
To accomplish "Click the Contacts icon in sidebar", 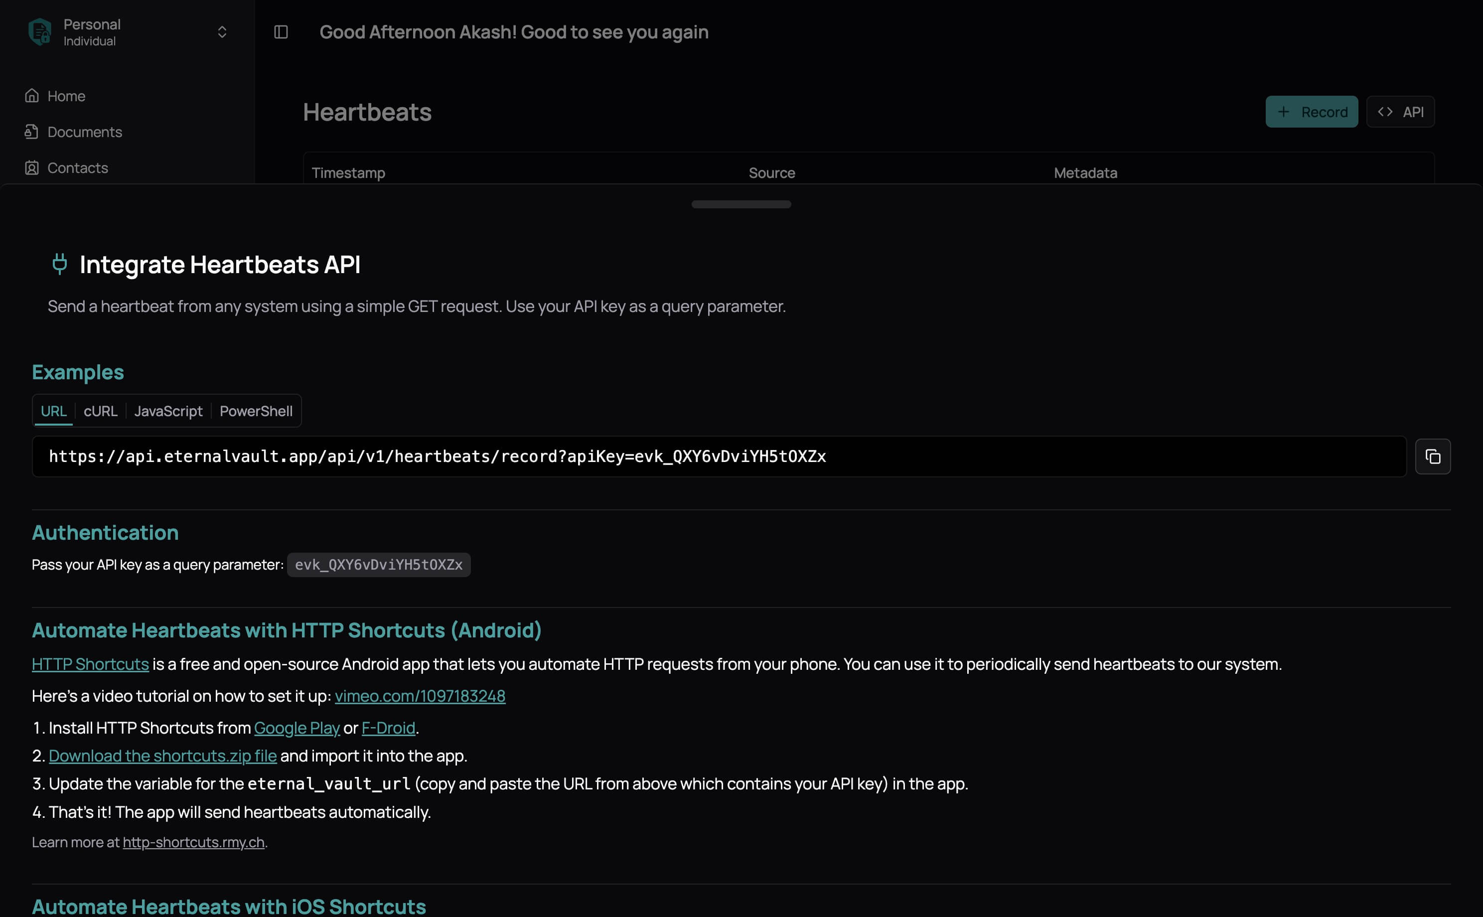I will 32,167.
